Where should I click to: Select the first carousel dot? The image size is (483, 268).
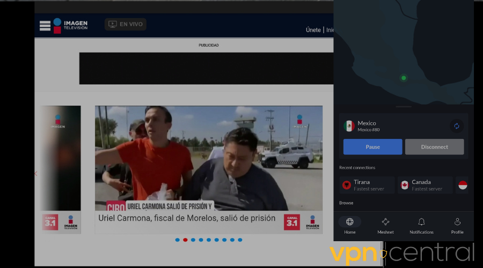[x=178, y=240]
